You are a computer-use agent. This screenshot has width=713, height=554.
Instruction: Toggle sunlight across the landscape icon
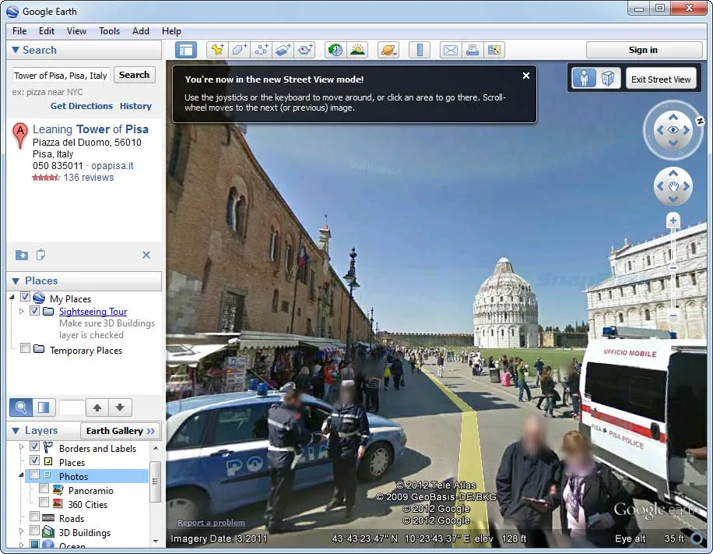pyautogui.click(x=357, y=50)
